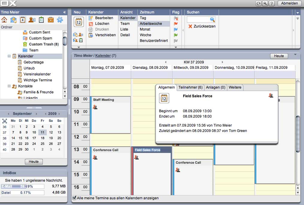This screenshot has height=205, width=304.
Task: Select the Monat view option
Action: coord(145,29)
